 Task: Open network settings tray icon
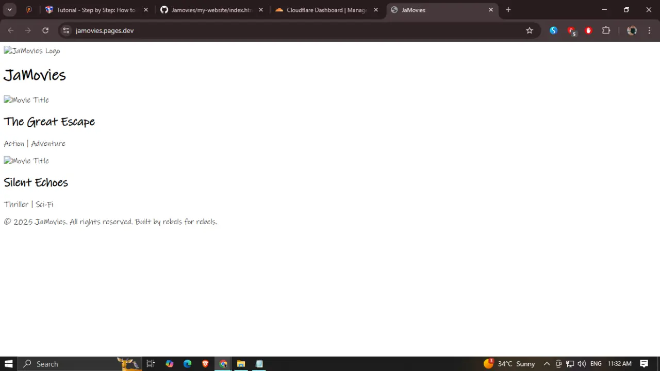point(570,364)
